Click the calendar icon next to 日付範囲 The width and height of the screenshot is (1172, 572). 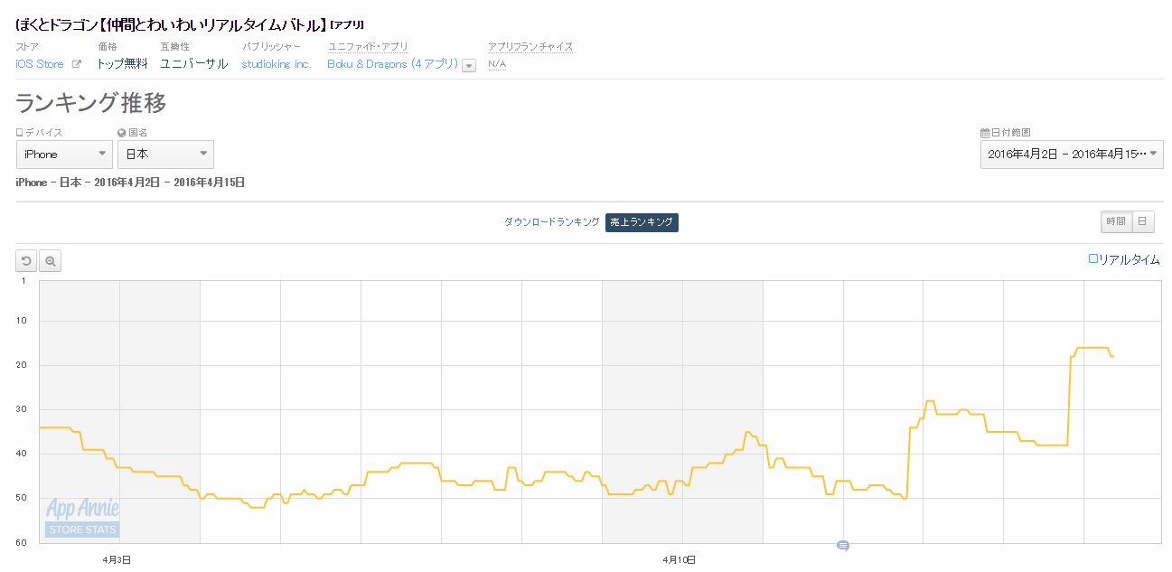point(985,133)
